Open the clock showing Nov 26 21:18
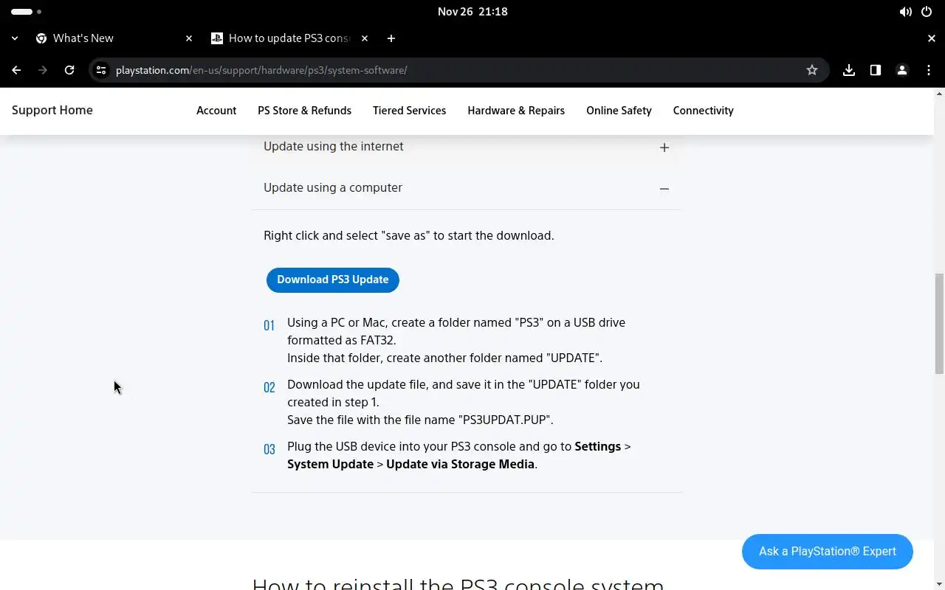Screen dimensions: 945x590 click(x=472, y=12)
